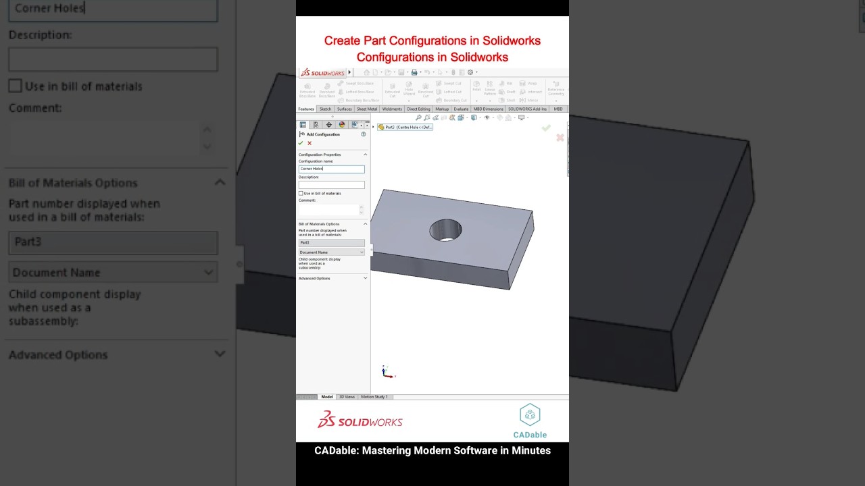This screenshot has width=865, height=486.
Task: Click the Configuration name input field
Action: pos(332,169)
